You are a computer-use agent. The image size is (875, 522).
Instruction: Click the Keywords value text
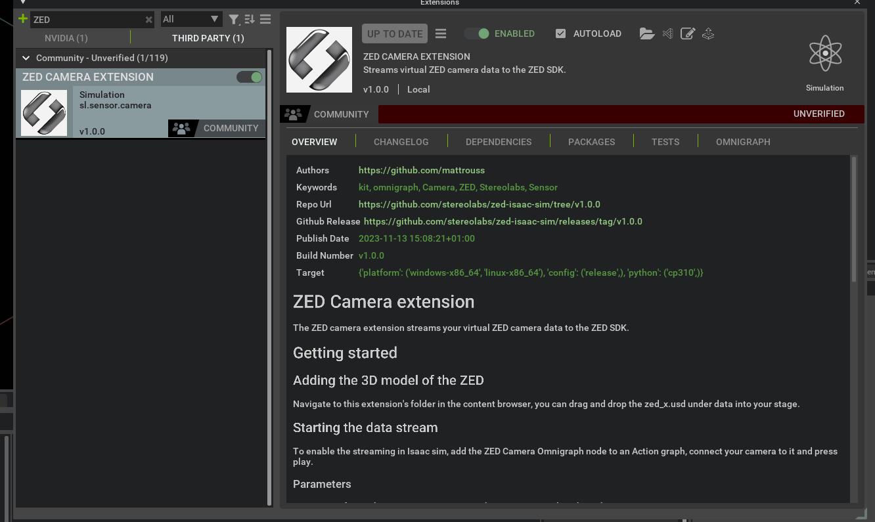click(x=458, y=187)
